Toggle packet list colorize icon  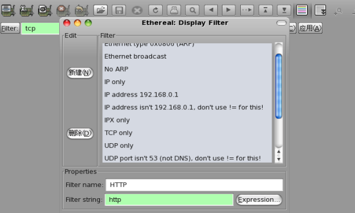coord(302,10)
